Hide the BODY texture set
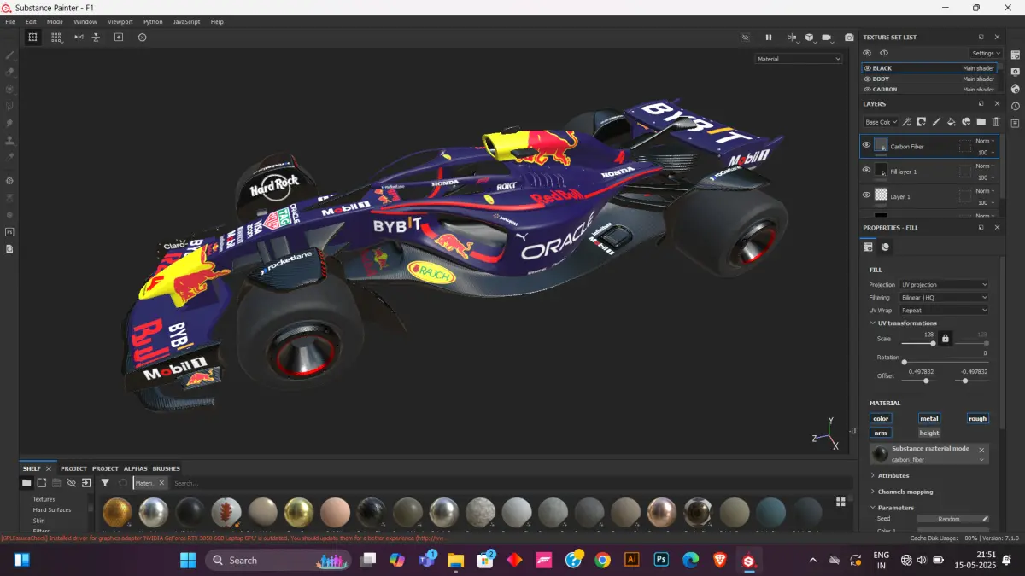This screenshot has height=576, width=1025. click(867, 79)
